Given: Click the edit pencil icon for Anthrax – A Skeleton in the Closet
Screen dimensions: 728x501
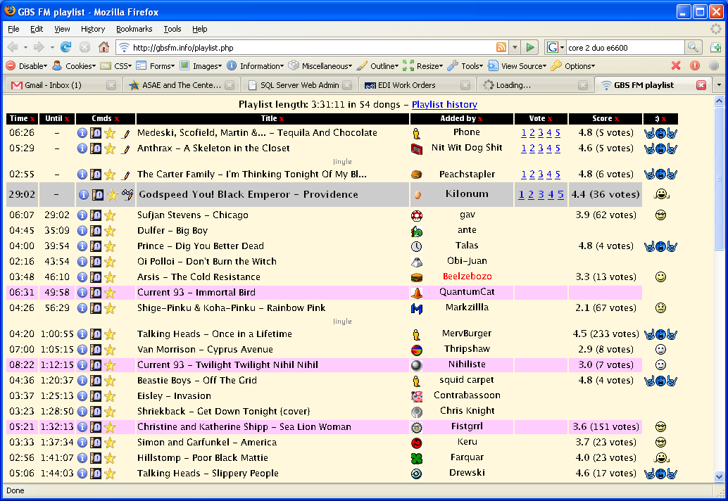Looking at the screenshot, I should (x=125, y=149).
